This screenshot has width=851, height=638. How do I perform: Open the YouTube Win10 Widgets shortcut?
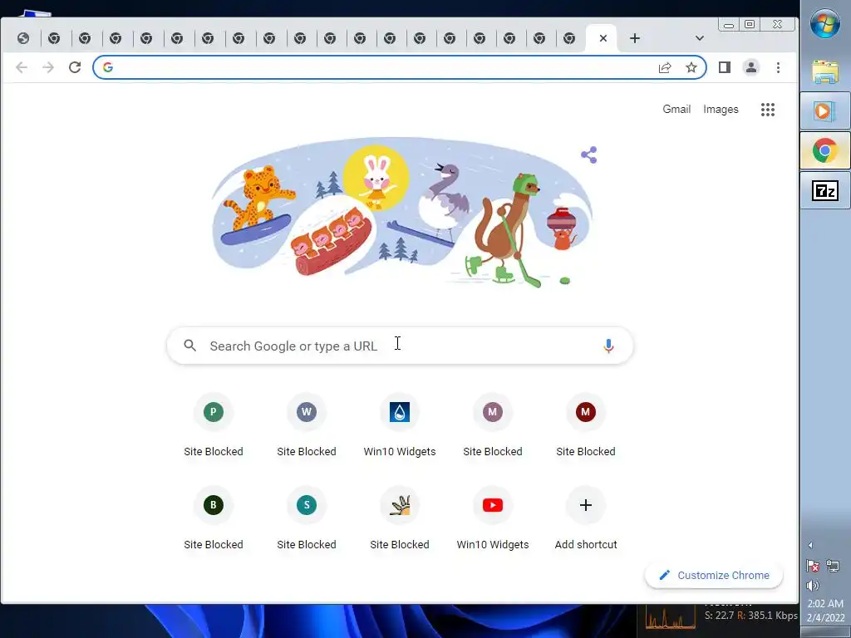[x=492, y=519]
